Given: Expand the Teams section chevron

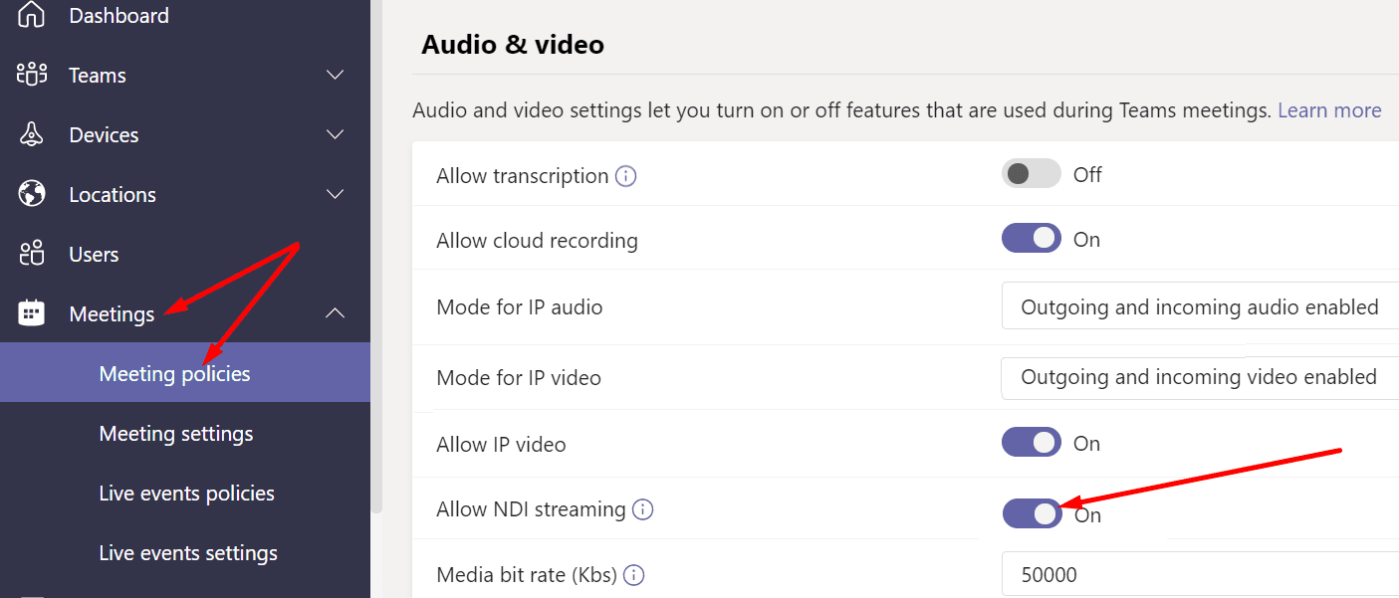Looking at the screenshot, I should coord(336,75).
